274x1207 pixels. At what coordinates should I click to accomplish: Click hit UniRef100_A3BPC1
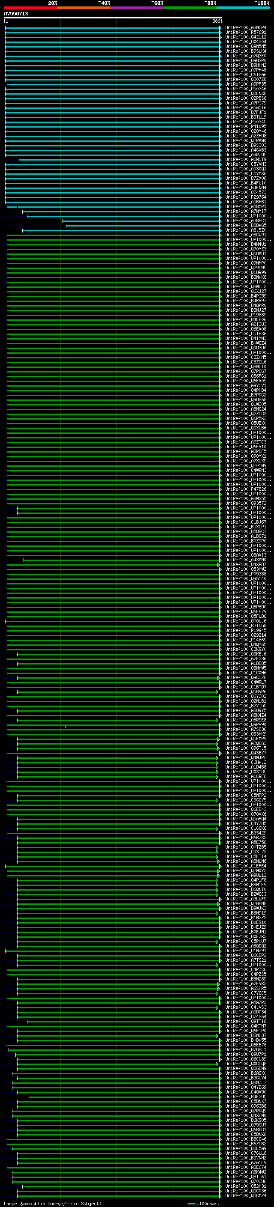(245, 221)
